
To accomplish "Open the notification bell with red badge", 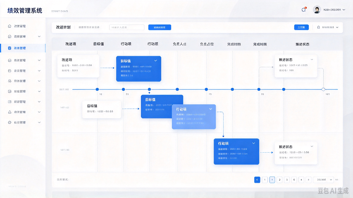I will coord(304,9).
